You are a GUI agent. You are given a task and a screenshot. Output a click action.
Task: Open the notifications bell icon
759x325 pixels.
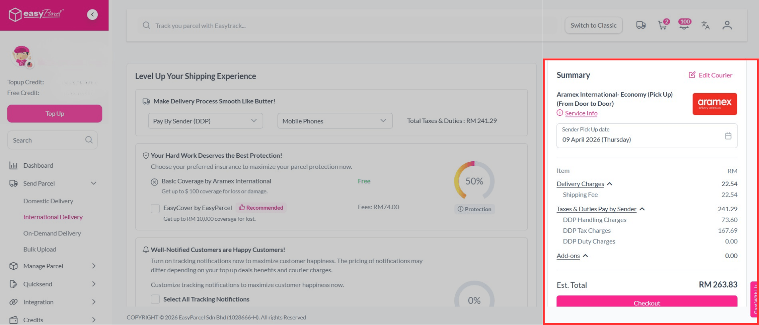[684, 25]
